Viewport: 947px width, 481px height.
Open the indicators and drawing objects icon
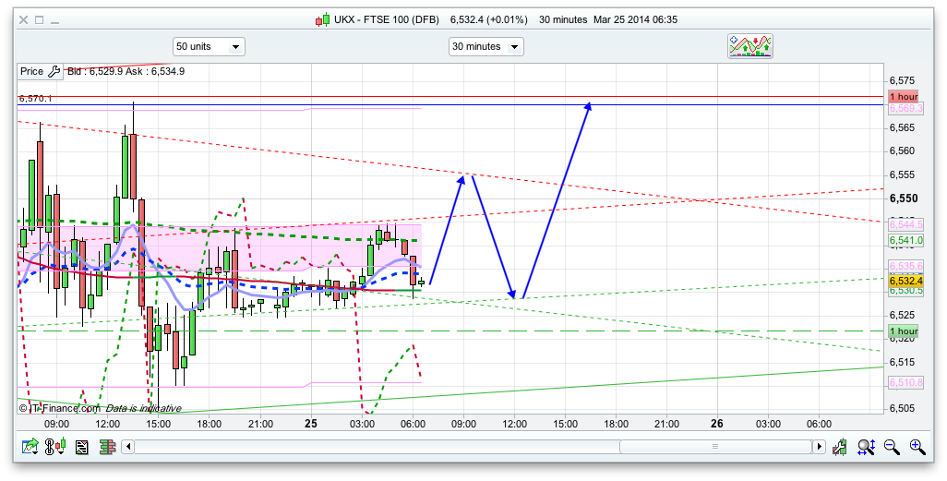coord(750,46)
